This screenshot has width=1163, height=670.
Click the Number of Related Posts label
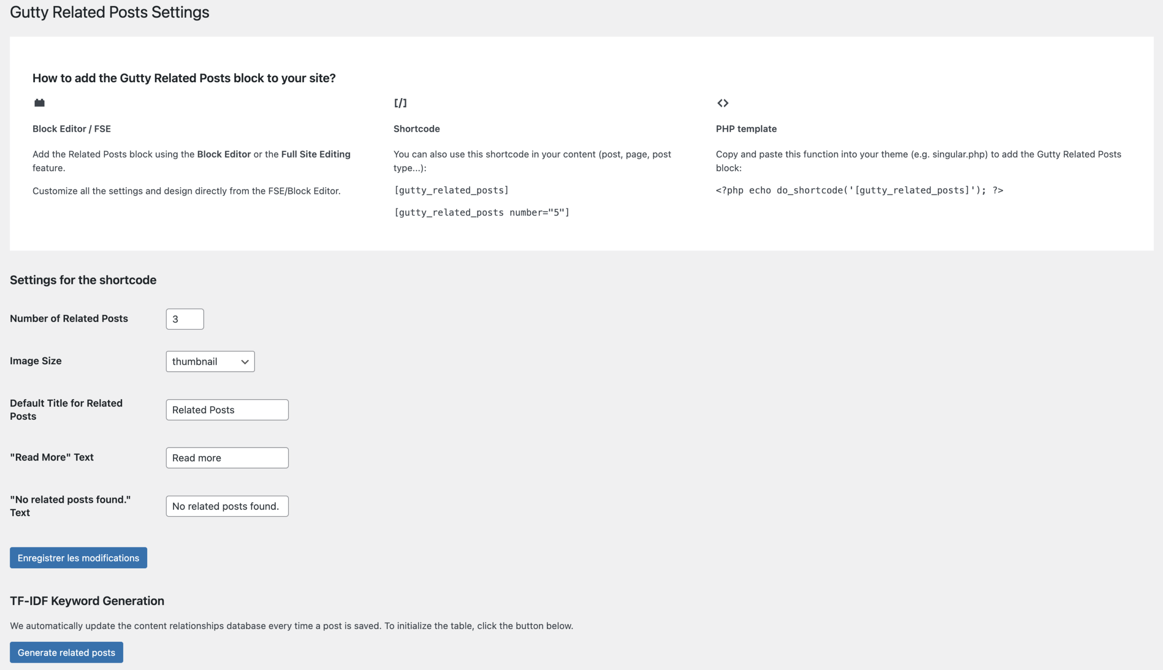pos(69,318)
